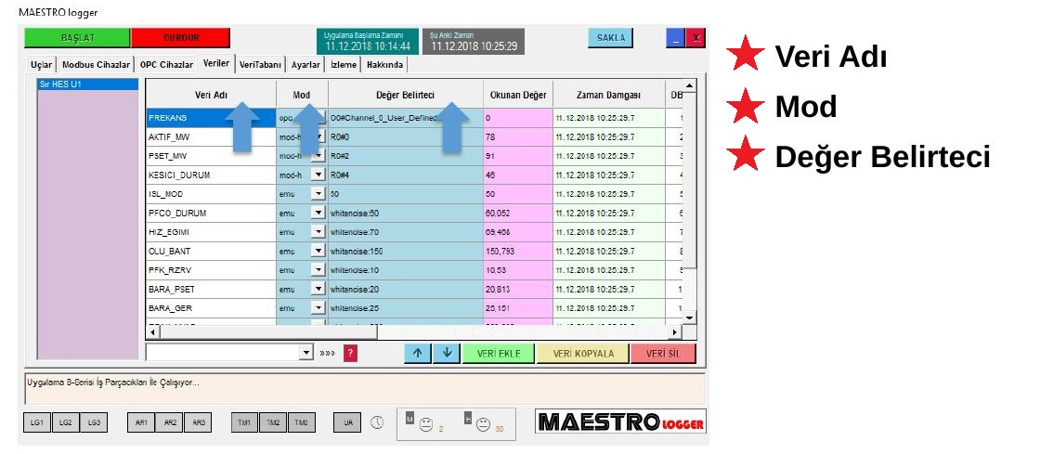Image resolution: width=1053 pixels, height=454 pixels.
Task: Click the M status face indicator
Action: [425, 424]
